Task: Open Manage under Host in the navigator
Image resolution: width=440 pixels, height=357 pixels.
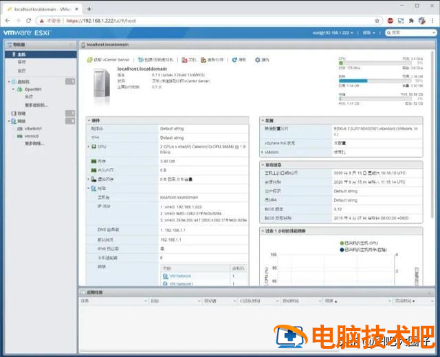Action: click(21, 62)
